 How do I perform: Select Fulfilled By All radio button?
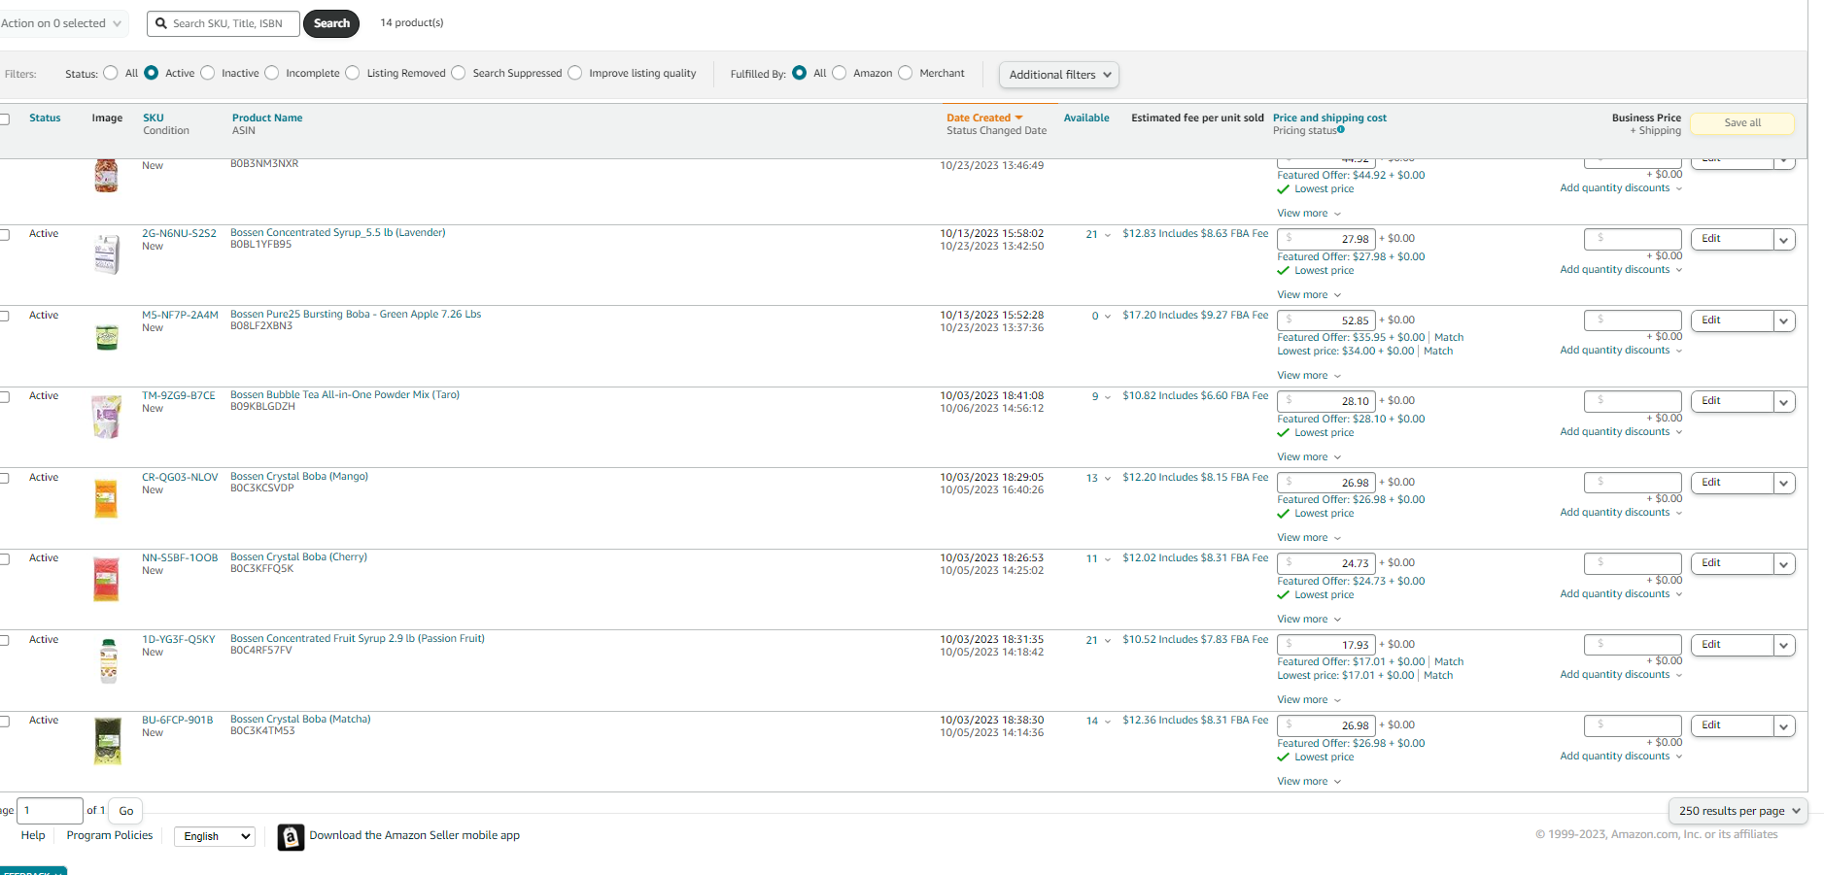point(799,73)
